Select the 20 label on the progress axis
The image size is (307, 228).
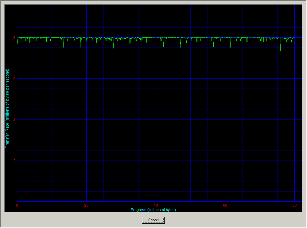pos(86,205)
